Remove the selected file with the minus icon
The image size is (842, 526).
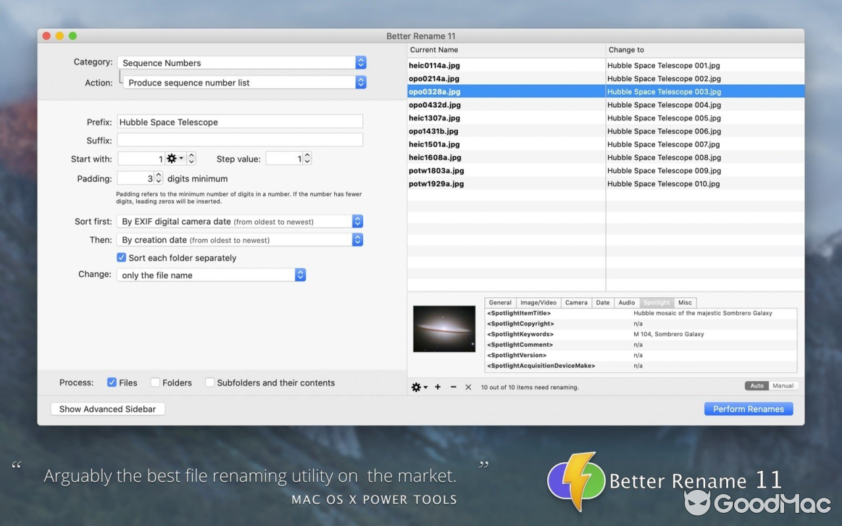coord(453,387)
